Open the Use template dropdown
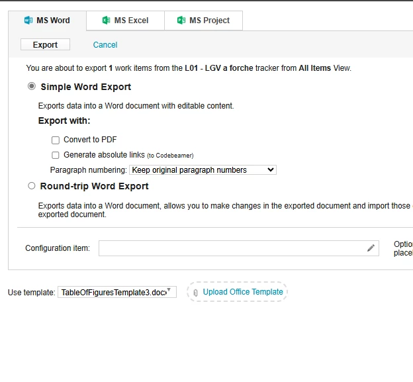413x382 pixels. point(117,292)
